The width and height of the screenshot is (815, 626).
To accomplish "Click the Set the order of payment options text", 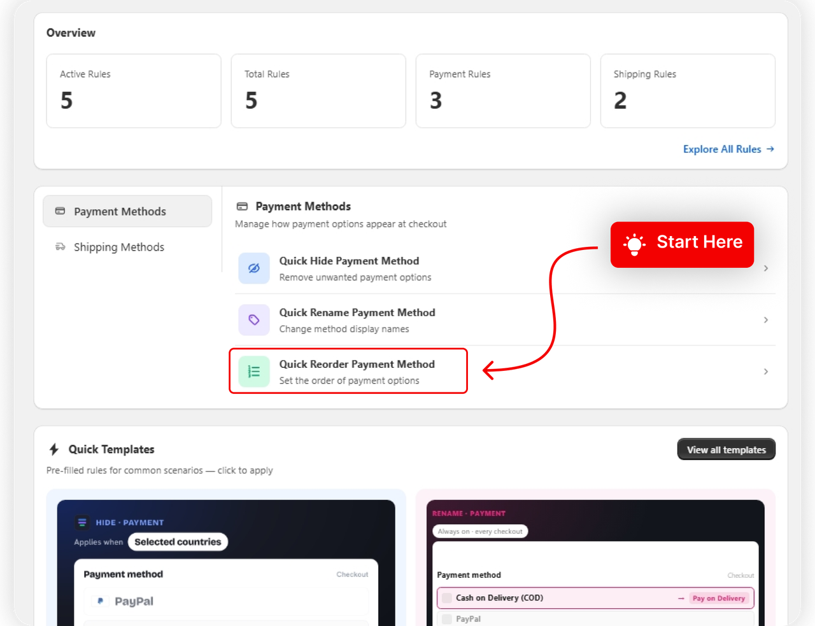I will tap(349, 380).
